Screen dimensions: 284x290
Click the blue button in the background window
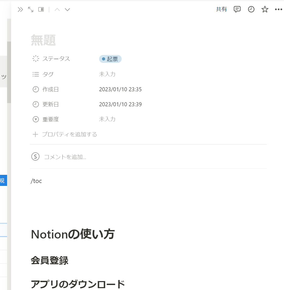tap(3, 180)
